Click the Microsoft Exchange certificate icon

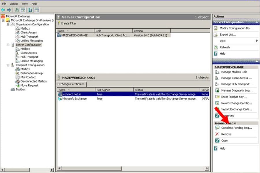click(60, 99)
